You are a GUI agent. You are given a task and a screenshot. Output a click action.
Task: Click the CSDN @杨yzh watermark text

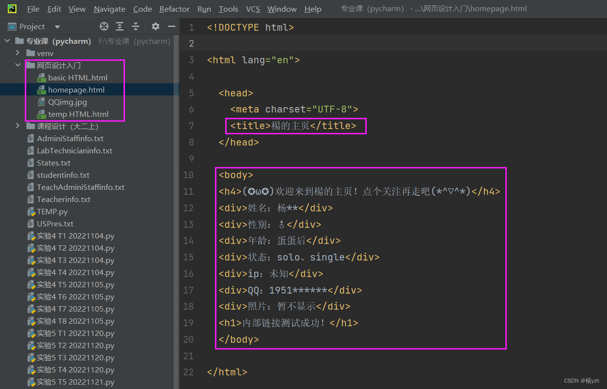(x=581, y=380)
